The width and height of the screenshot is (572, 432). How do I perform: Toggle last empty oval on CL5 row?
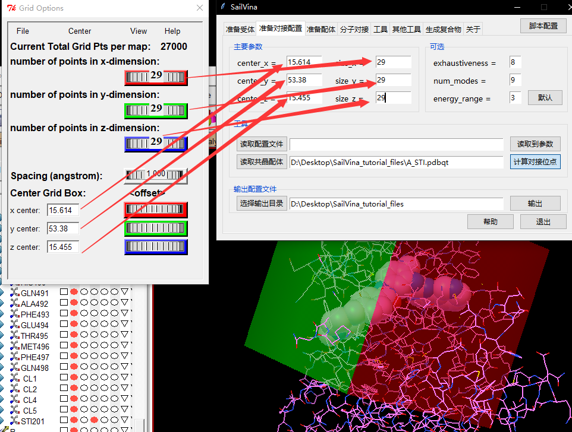[x=114, y=409]
